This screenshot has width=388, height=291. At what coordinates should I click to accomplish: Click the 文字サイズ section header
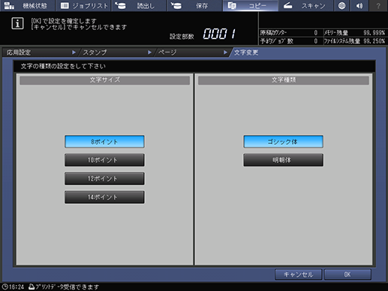coord(104,80)
